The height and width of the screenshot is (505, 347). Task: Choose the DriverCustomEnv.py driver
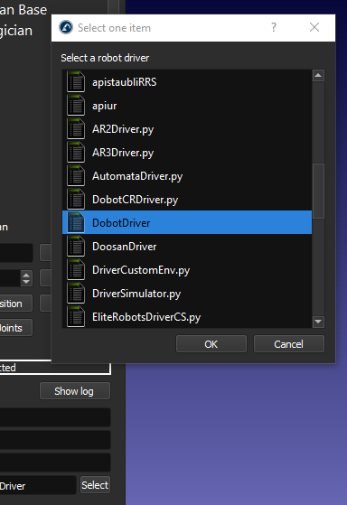[187, 270]
